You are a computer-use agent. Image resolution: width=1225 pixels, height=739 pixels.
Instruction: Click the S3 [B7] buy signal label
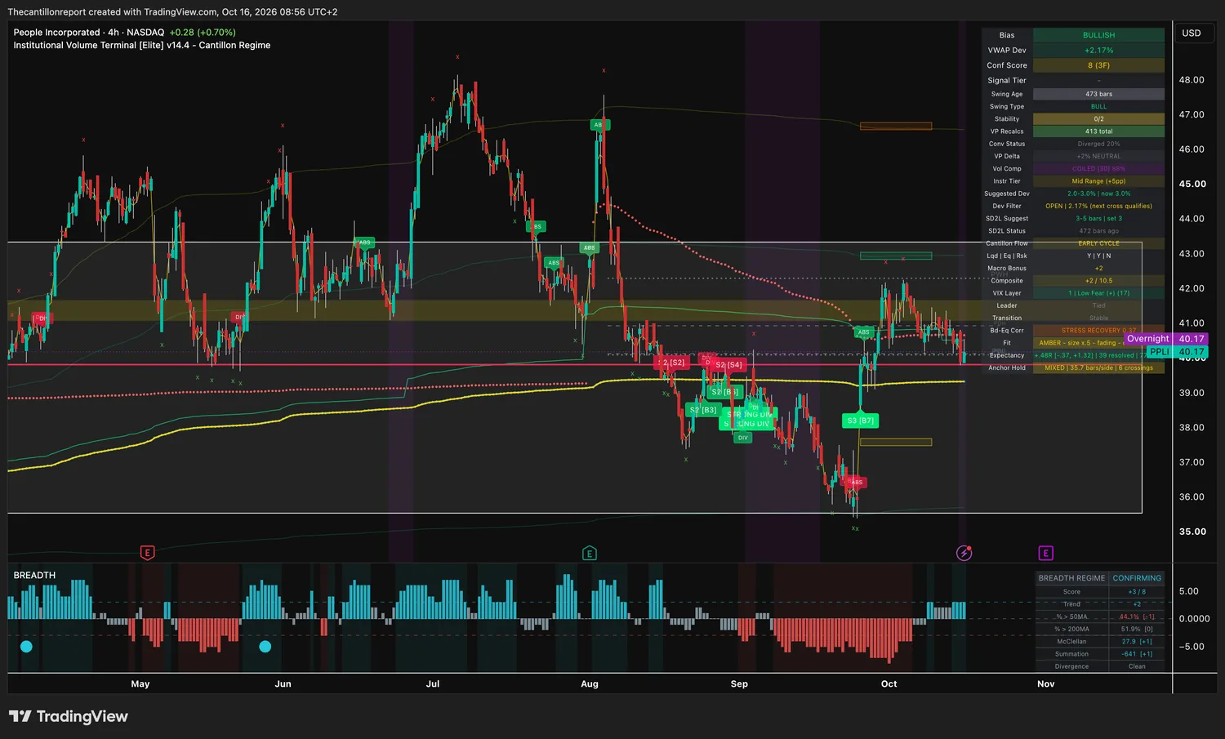pos(861,421)
